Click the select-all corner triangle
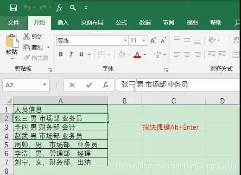 tap(9, 101)
